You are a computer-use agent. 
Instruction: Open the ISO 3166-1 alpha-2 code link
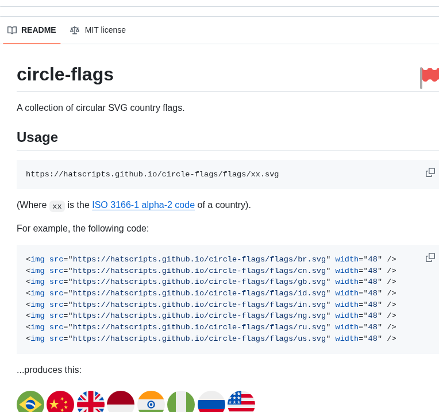pyautogui.click(x=143, y=205)
